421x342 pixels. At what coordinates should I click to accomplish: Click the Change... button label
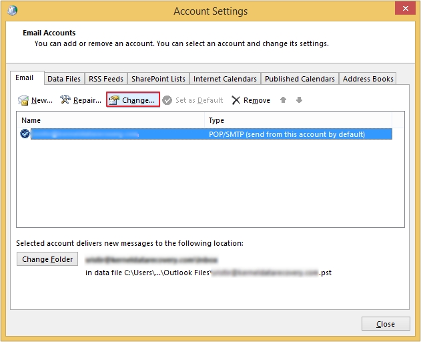tap(139, 100)
